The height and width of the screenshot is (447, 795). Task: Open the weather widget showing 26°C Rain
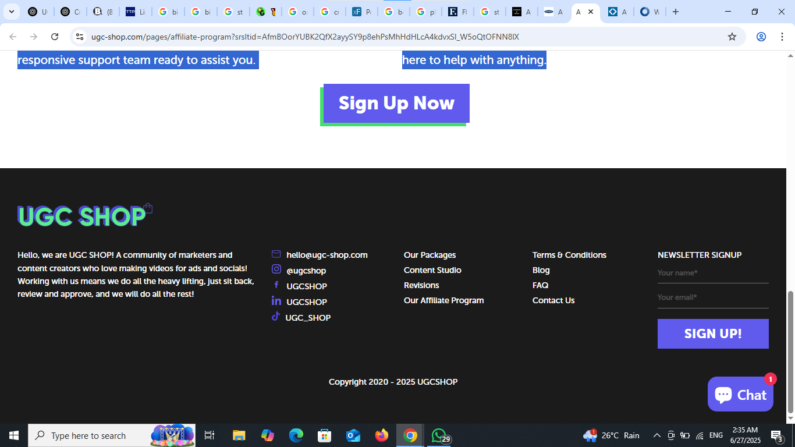(611, 435)
